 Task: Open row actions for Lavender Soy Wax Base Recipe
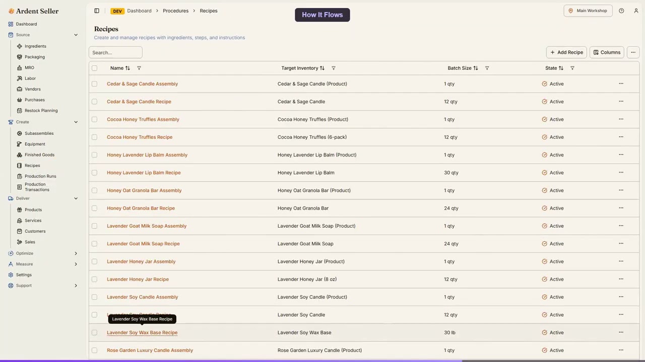pos(621,332)
